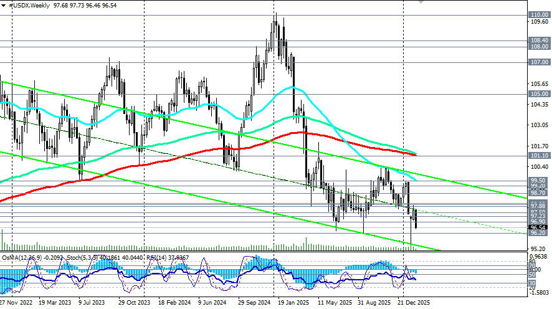Click the 0.9638 indicator scale value
Viewport: 552px width, 309px height.
(539, 256)
